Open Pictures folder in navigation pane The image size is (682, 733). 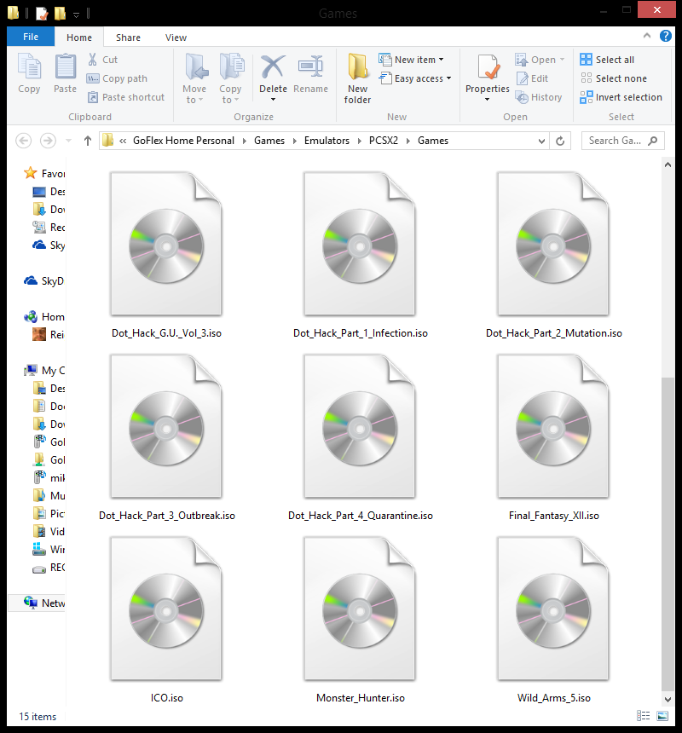(x=49, y=513)
